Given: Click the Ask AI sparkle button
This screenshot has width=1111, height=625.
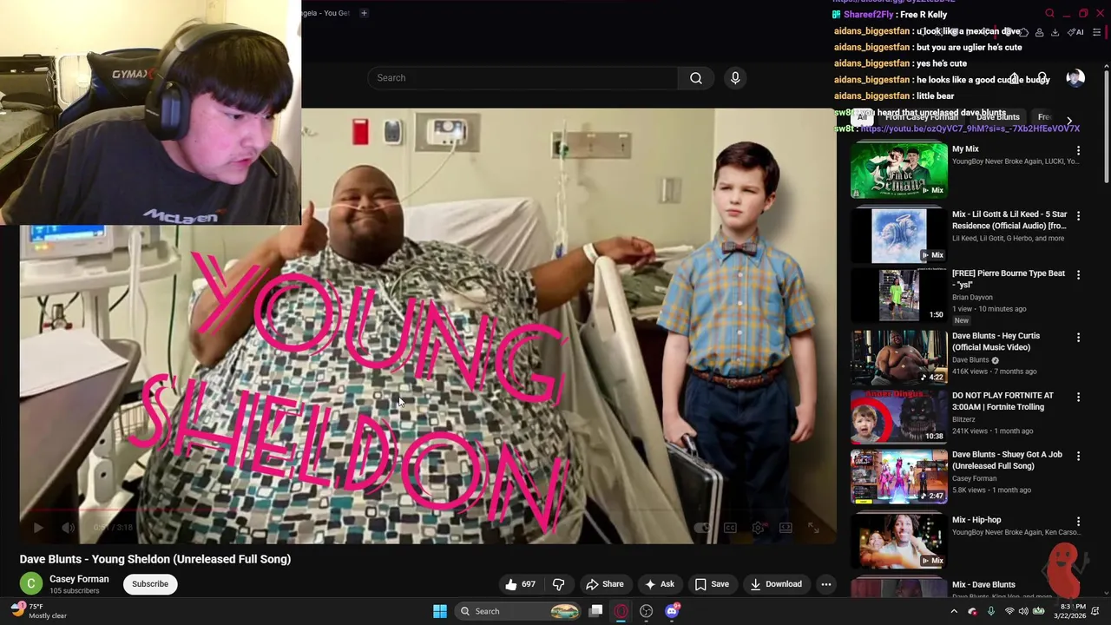Looking at the screenshot, I should pos(659,584).
